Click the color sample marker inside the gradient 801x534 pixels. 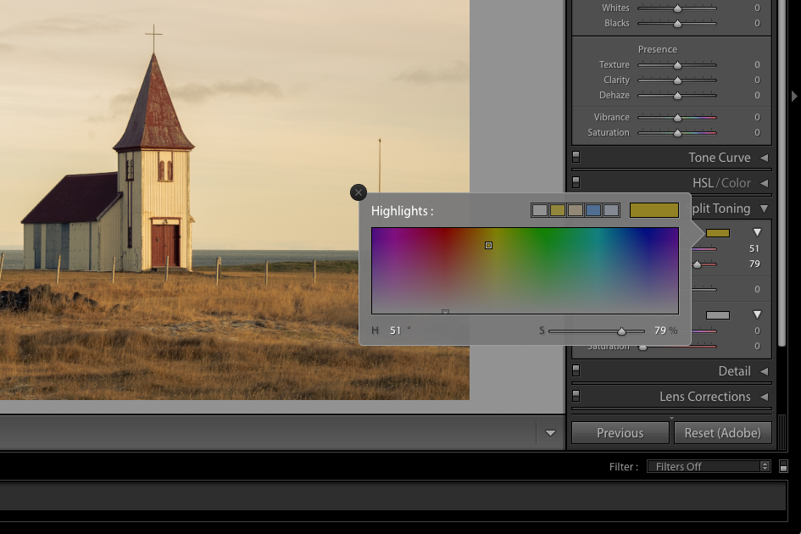488,245
